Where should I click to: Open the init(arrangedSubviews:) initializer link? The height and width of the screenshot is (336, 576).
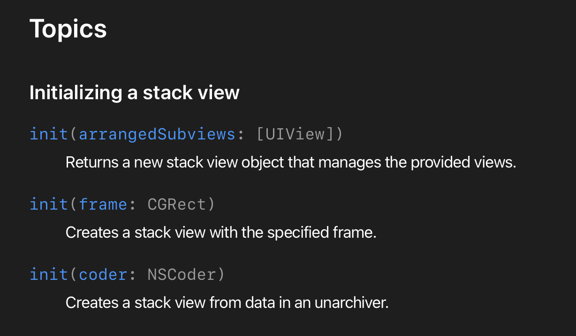point(186,134)
